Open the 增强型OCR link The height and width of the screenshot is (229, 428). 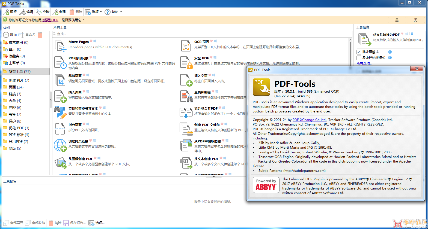point(50,20)
